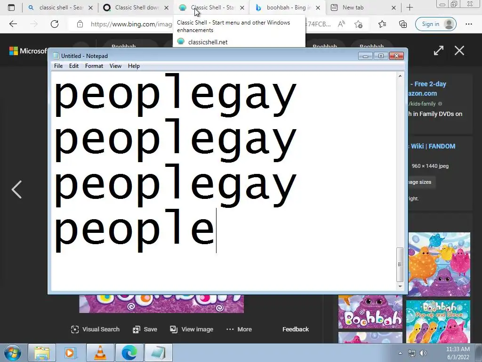Open the 'Free 2-day' Amazon ad link
Viewport: 482px width, 362px height.
click(x=428, y=89)
